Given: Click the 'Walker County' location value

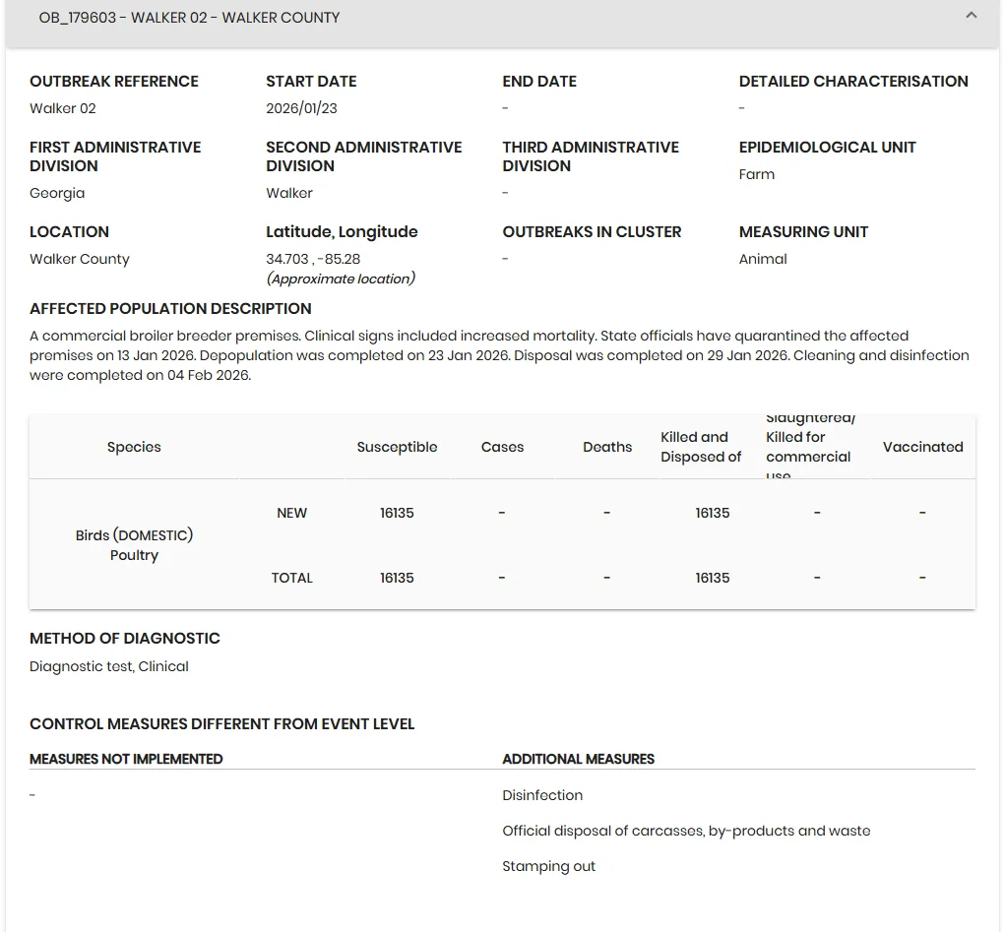Looking at the screenshot, I should click(x=80, y=259).
